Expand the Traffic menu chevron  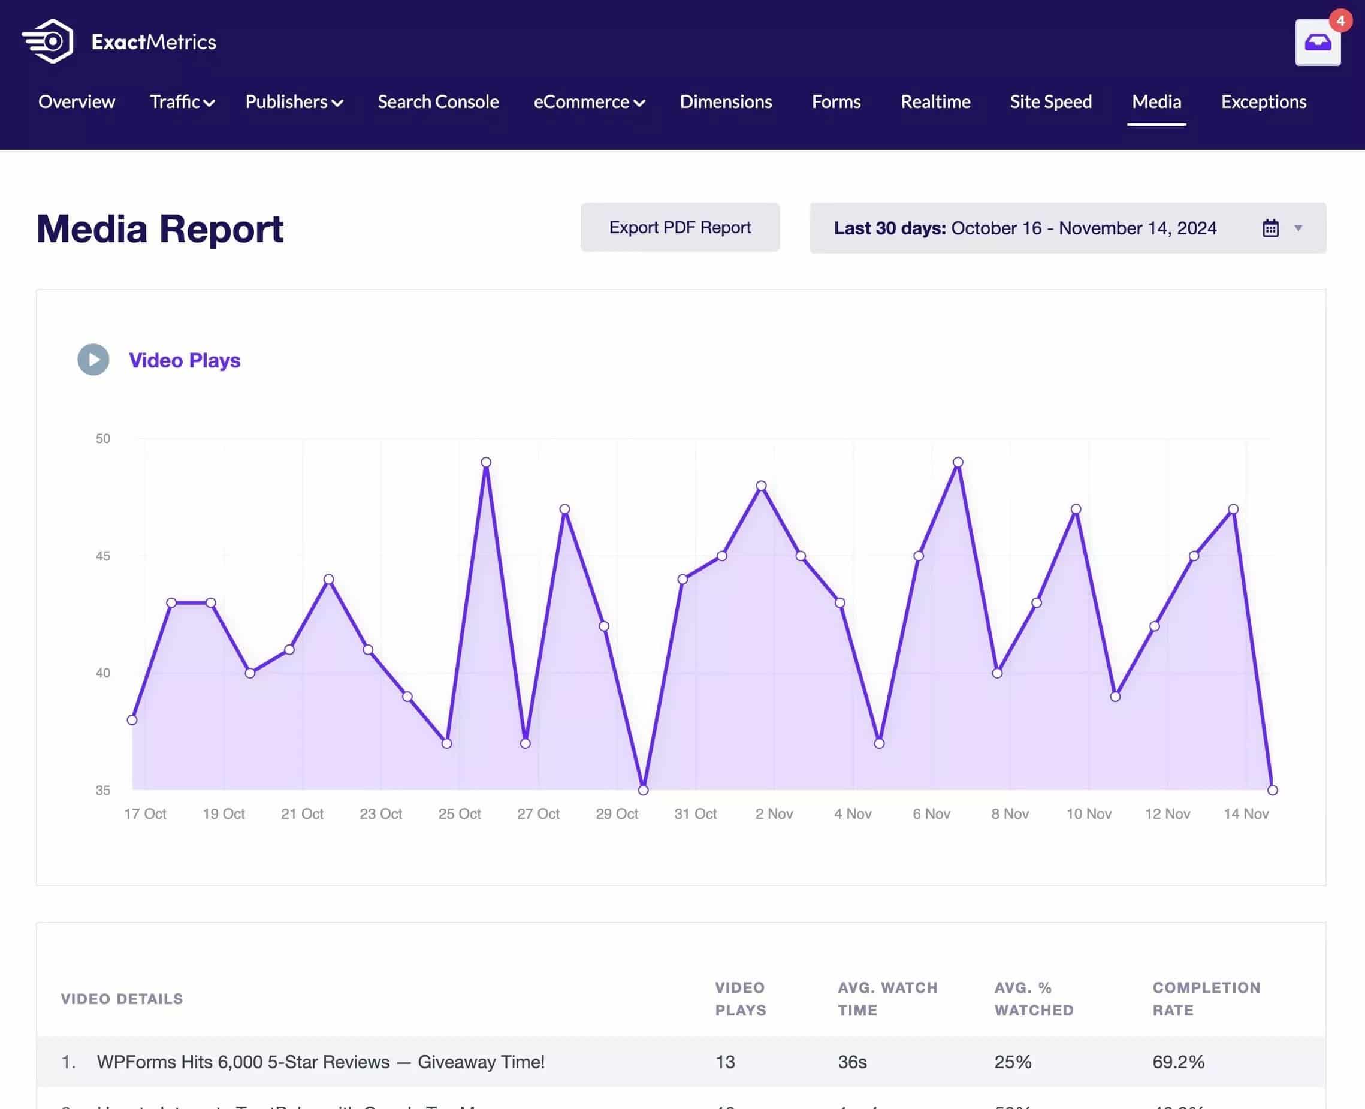pyautogui.click(x=209, y=103)
